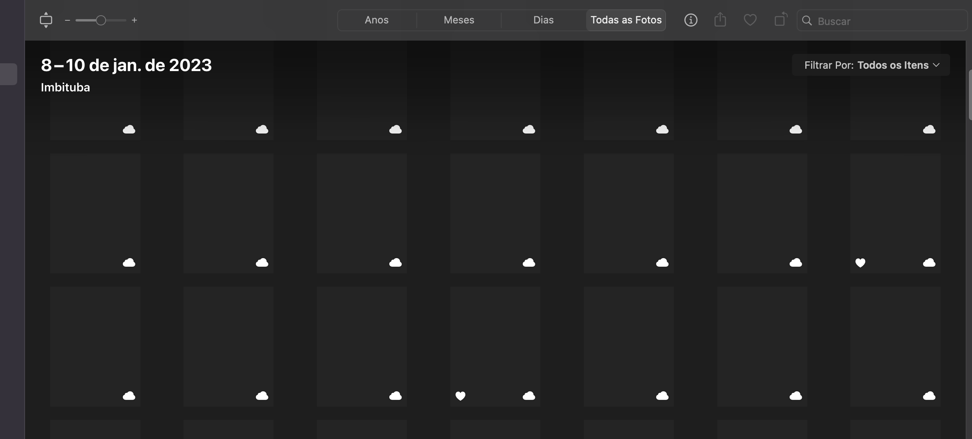Click the aspect ratio/zoom display icon
Viewport: 972px width, 439px height.
click(x=46, y=20)
